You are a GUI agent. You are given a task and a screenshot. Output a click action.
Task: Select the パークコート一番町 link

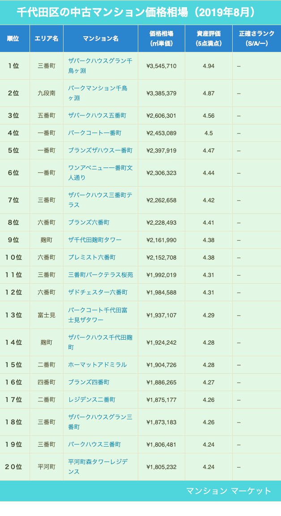(94, 133)
